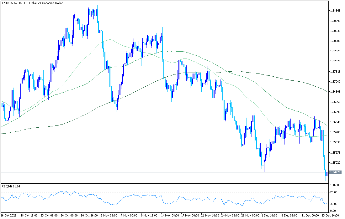The image size is (345, 219).
Task: Click the RSI scale value 100.00
Action: 335,185
